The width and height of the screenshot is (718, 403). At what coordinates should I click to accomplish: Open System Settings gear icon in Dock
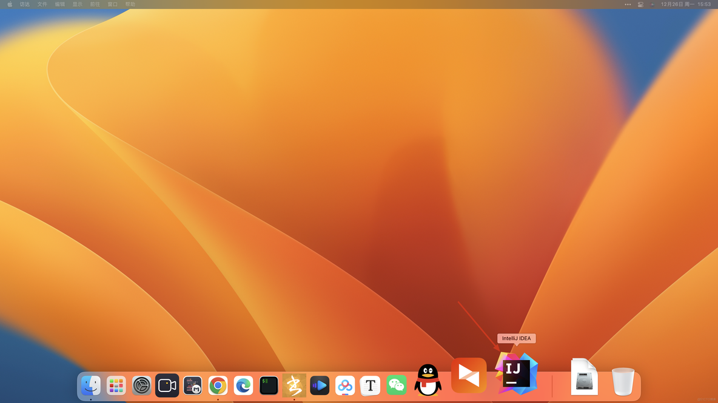pyautogui.click(x=141, y=385)
